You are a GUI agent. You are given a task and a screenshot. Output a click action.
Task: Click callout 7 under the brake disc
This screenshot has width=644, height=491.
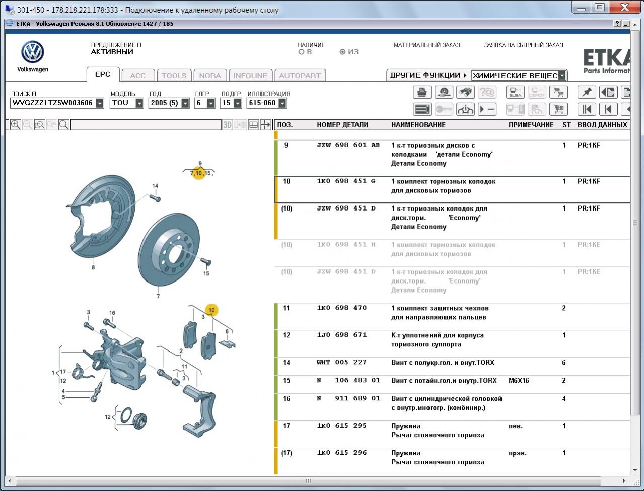158,296
